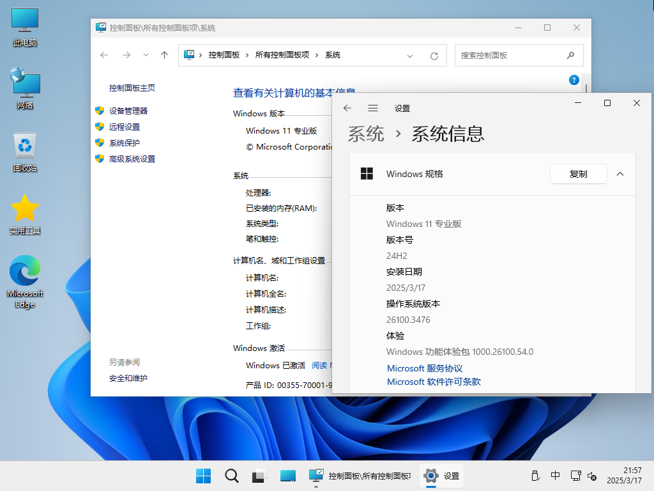
Task: Open the 网络 desktop icon
Action: [25, 88]
